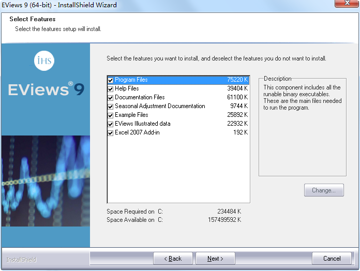Select the Help Files feature label

[127, 89]
